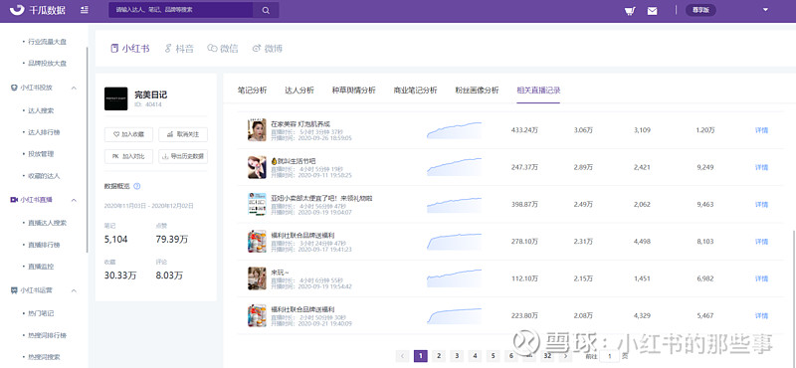Switch to the 微信 platform tab
Screen dimensions: 796x368
pyautogui.click(x=223, y=49)
